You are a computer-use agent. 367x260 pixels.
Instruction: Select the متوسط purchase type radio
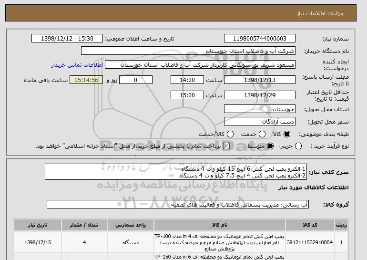click(x=270, y=146)
